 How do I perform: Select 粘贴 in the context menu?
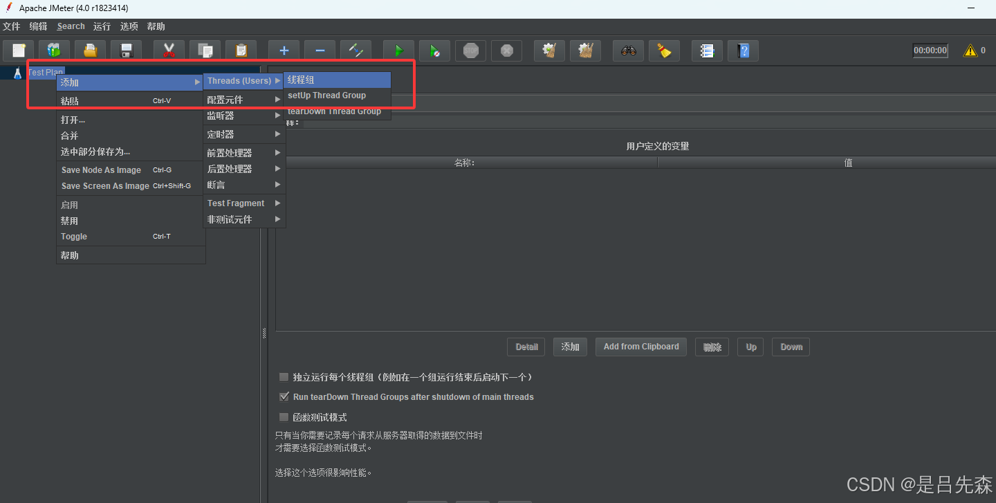[131, 101]
